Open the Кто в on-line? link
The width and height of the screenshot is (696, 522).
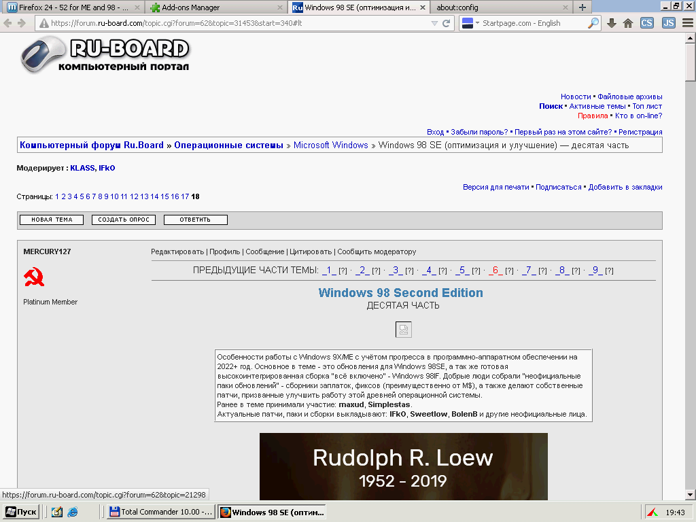(638, 116)
